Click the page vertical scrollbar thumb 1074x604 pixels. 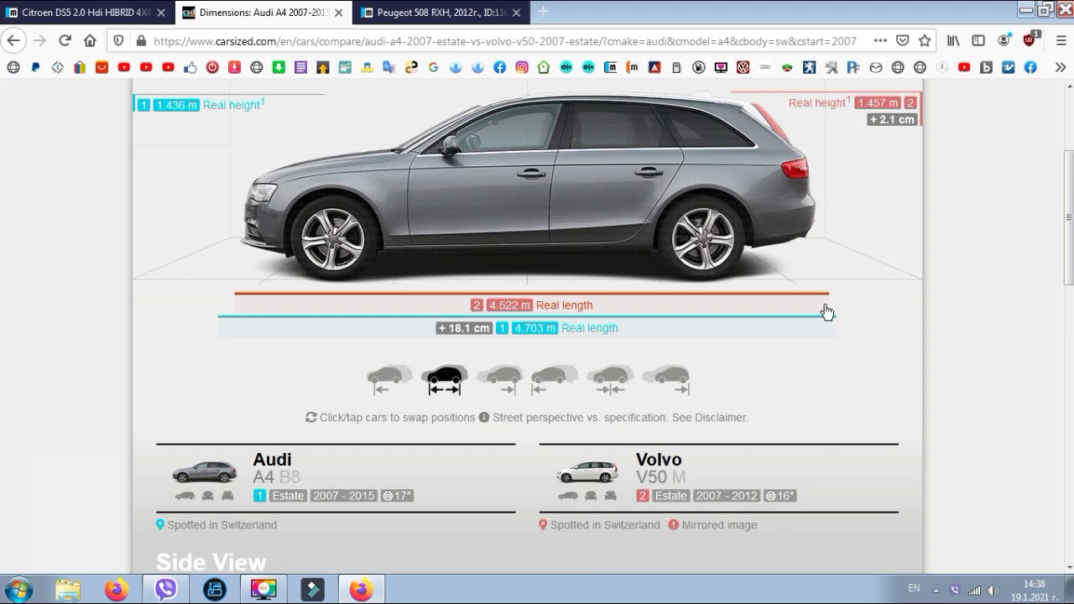[1068, 218]
